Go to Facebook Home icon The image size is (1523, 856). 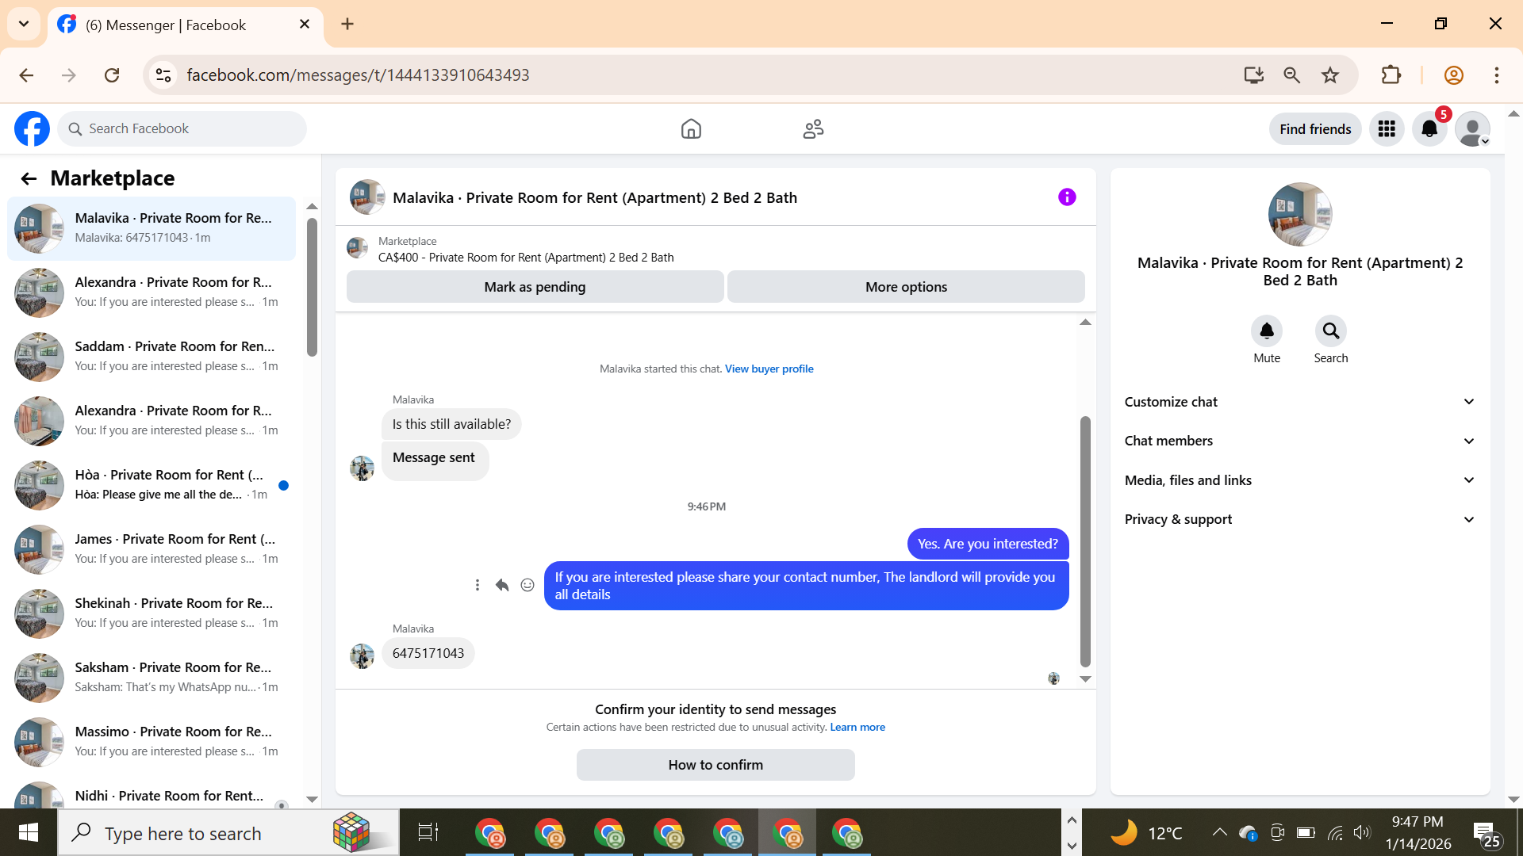(x=691, y=129)
